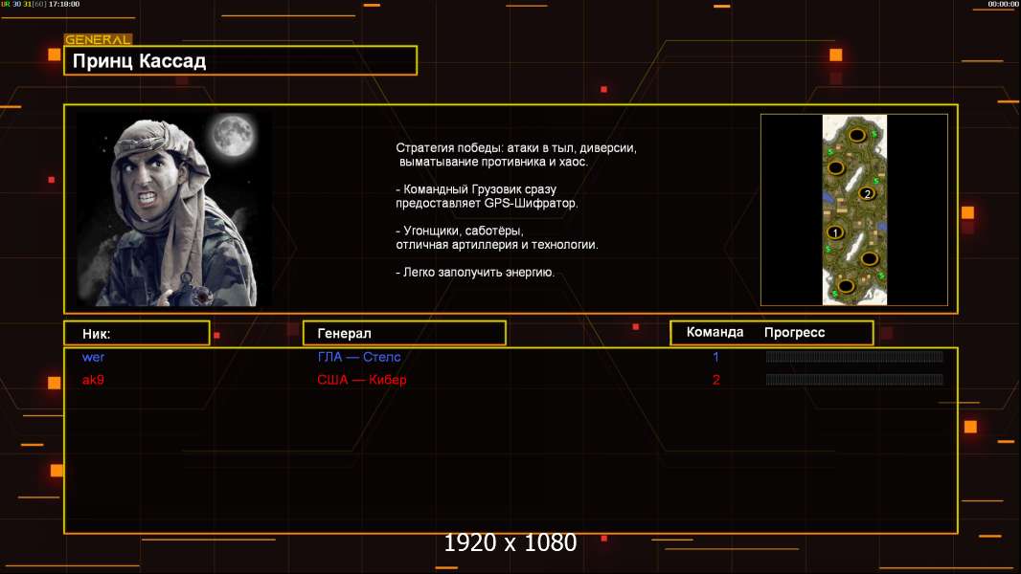This screenshot has width=1021, height=574.
Task: Click the Принц Кассад title box
Action: [240, 60]
